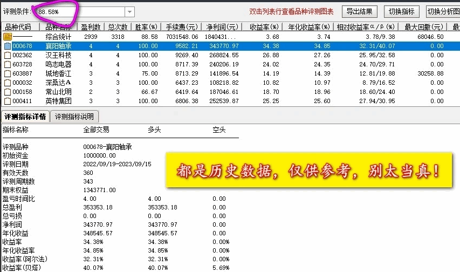Click net profit value 268824.55
Image resolution: width=460 pixels, height=272 pixels.
coord(224,55)
